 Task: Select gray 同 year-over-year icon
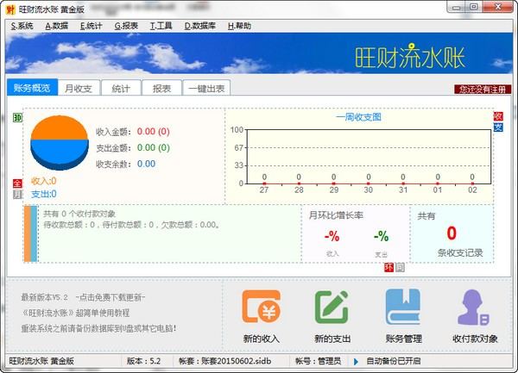[400, 267]
